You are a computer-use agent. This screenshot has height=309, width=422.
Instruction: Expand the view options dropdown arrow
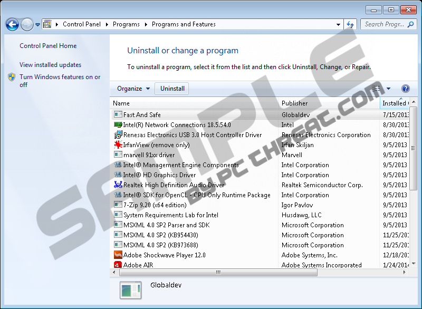(389, 89)
